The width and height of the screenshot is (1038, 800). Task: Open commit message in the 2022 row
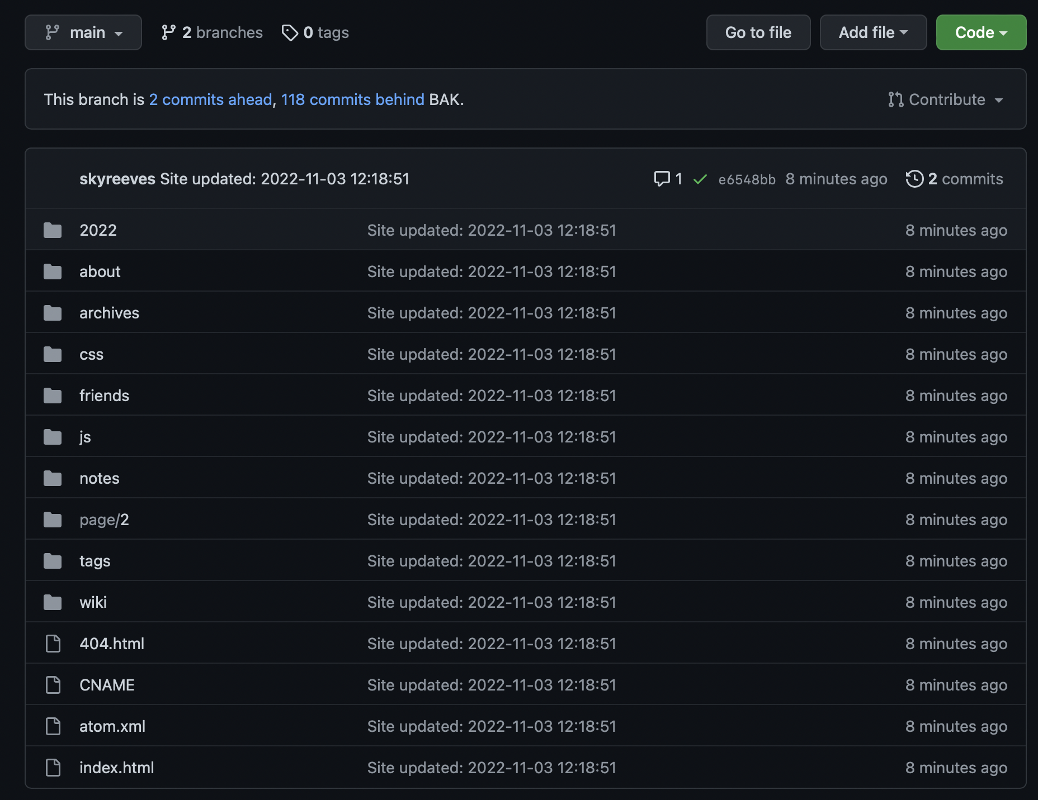[492, 230]
